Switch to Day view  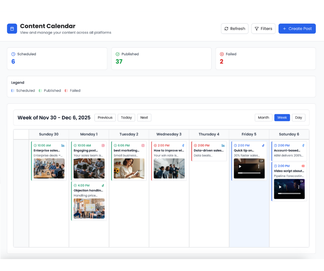(x=298, y=117)
